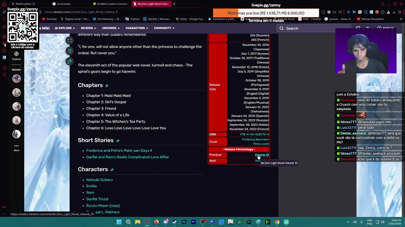Image resolution: width=405 pixels, height=227 pixels.
Task: Open taskbar Search magnifier
Action: coord(128,222)
